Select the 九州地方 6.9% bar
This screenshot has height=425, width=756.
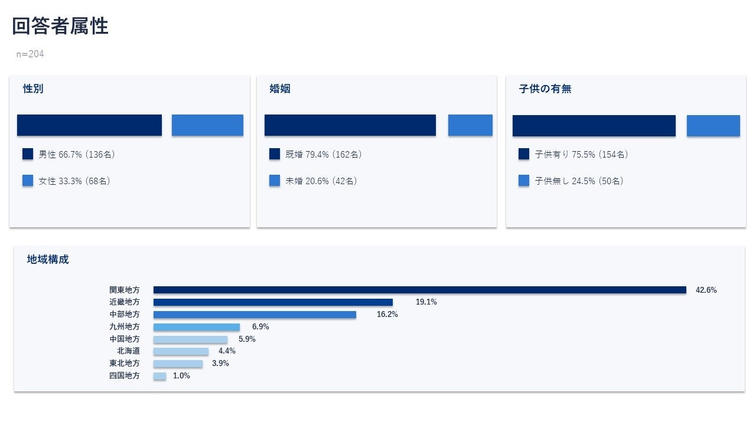tap(197, 327)
